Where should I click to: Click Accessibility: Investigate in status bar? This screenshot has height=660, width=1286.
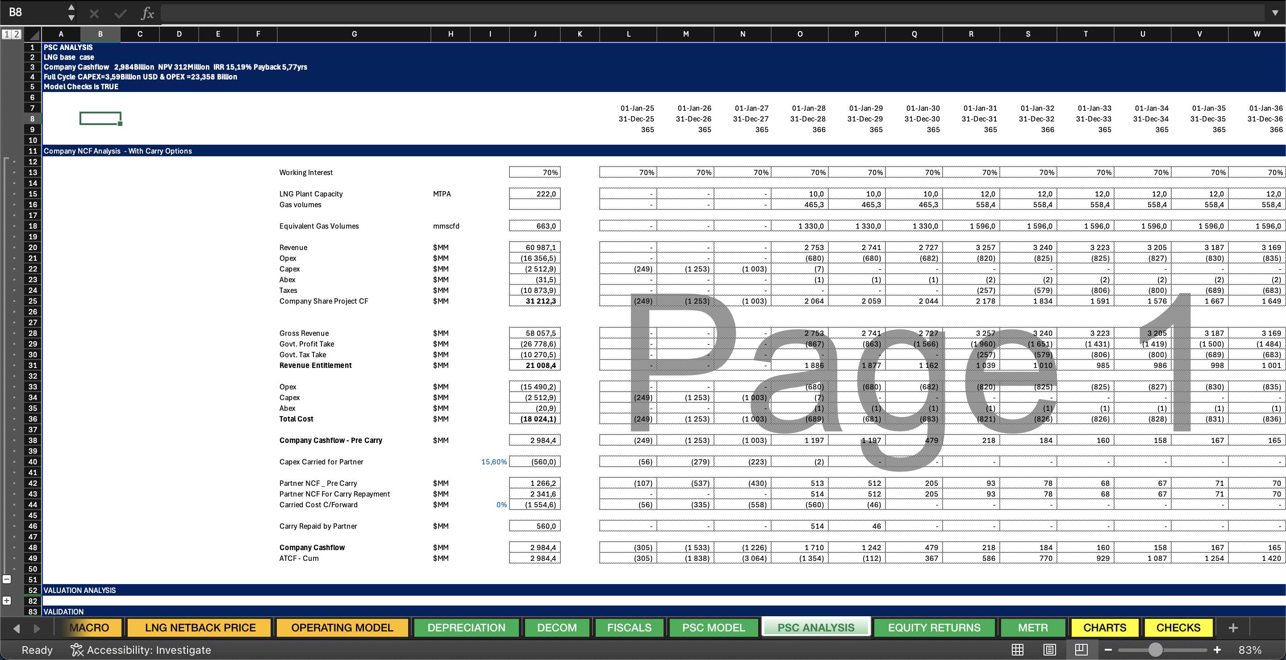pyautogui.click(x=141, y=650)
